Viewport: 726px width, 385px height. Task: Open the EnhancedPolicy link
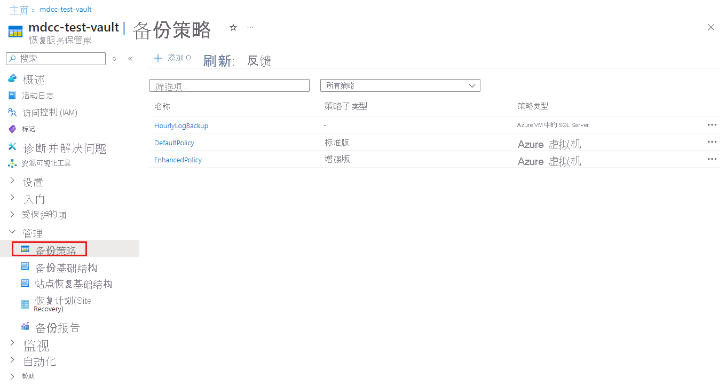178,160
